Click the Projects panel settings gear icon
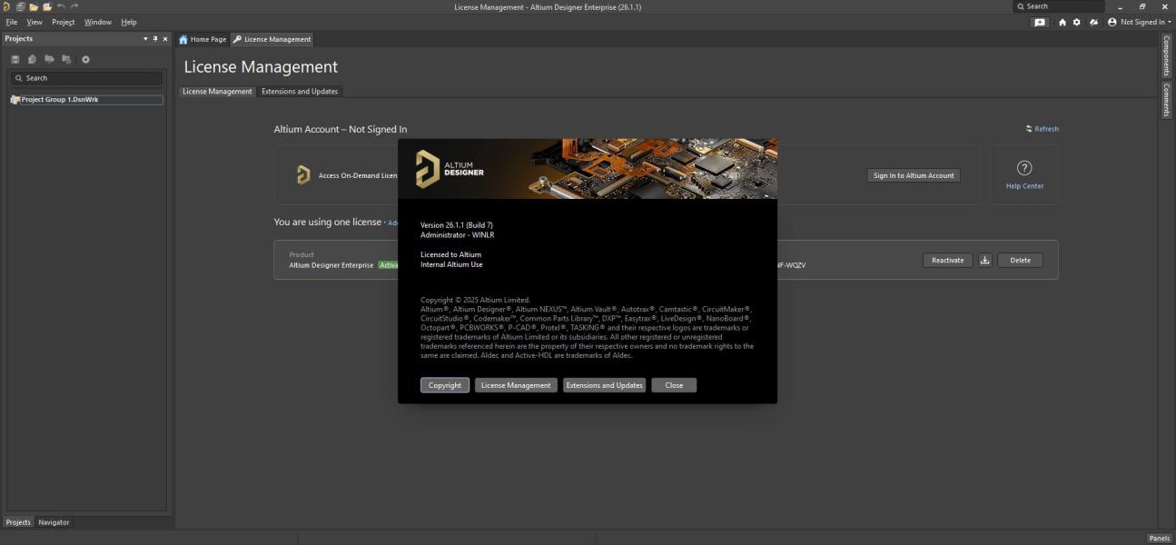 86,59
